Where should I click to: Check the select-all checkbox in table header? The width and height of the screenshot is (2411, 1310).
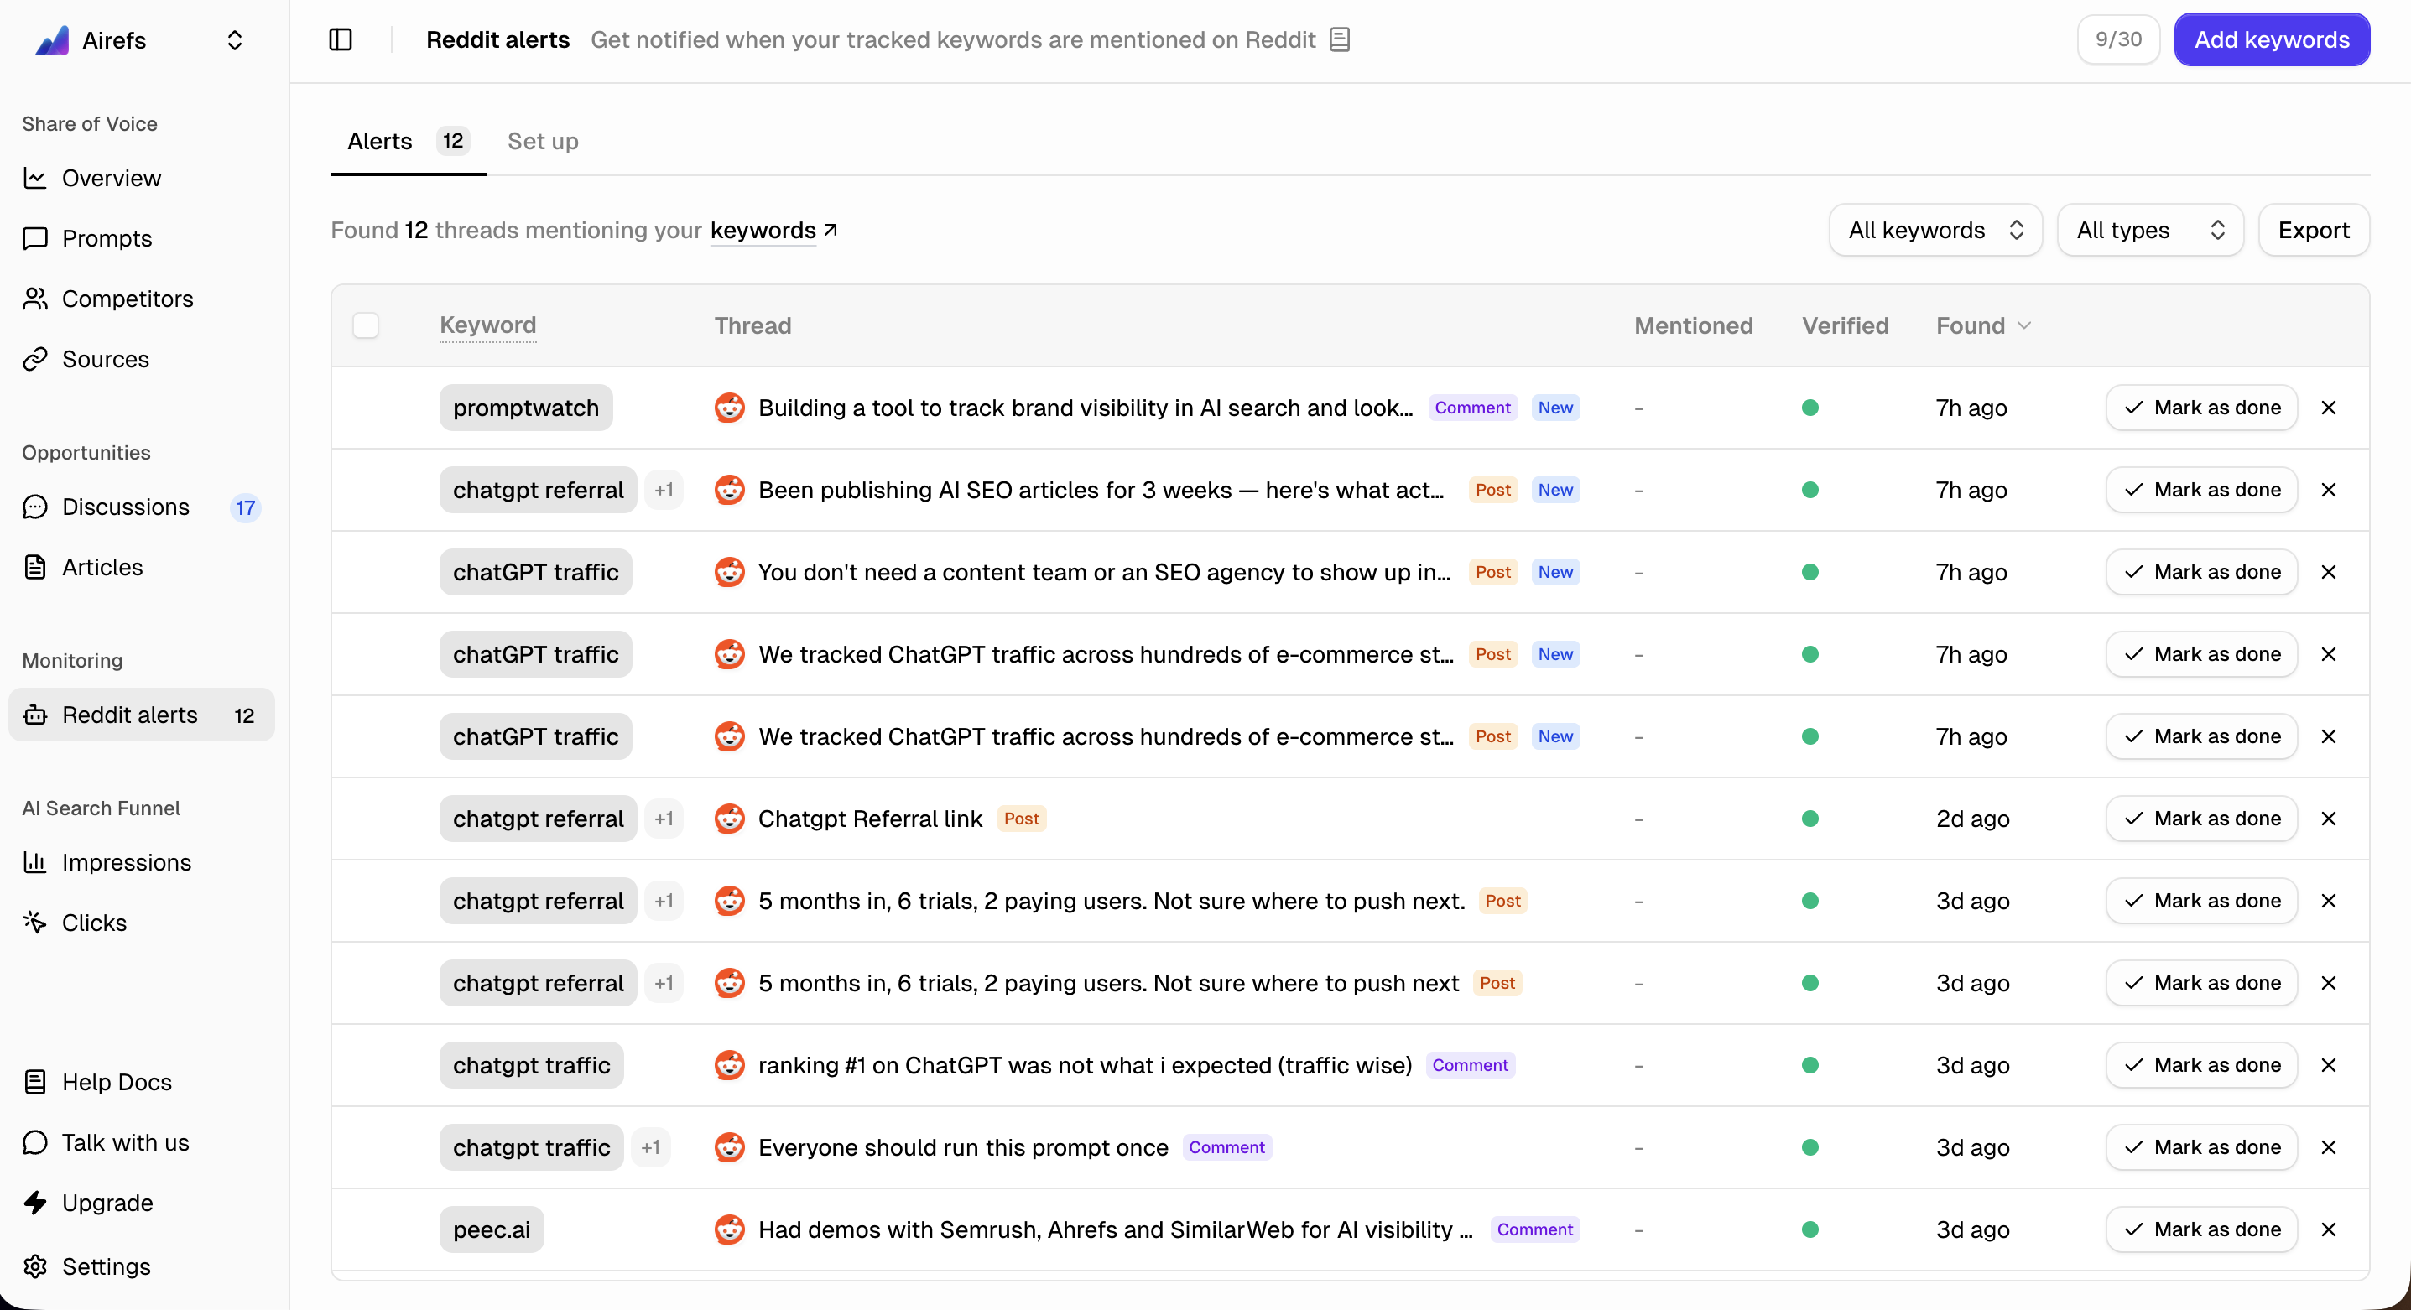(x=366, y=325)
